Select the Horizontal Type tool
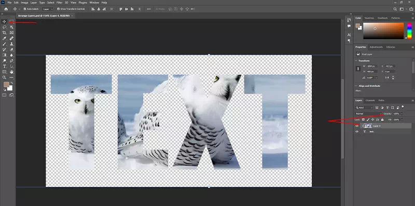This screenshot has width=415, height=206. (4, 67)
